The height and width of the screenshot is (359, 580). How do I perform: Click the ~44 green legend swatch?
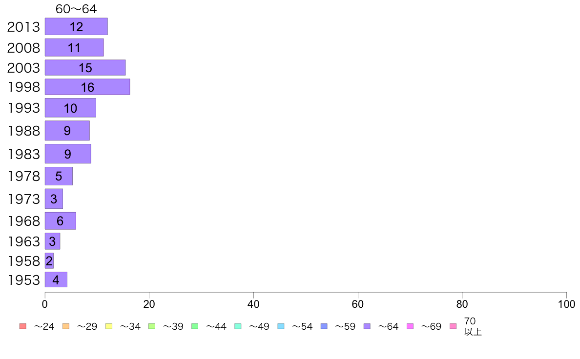coord(195,326)
